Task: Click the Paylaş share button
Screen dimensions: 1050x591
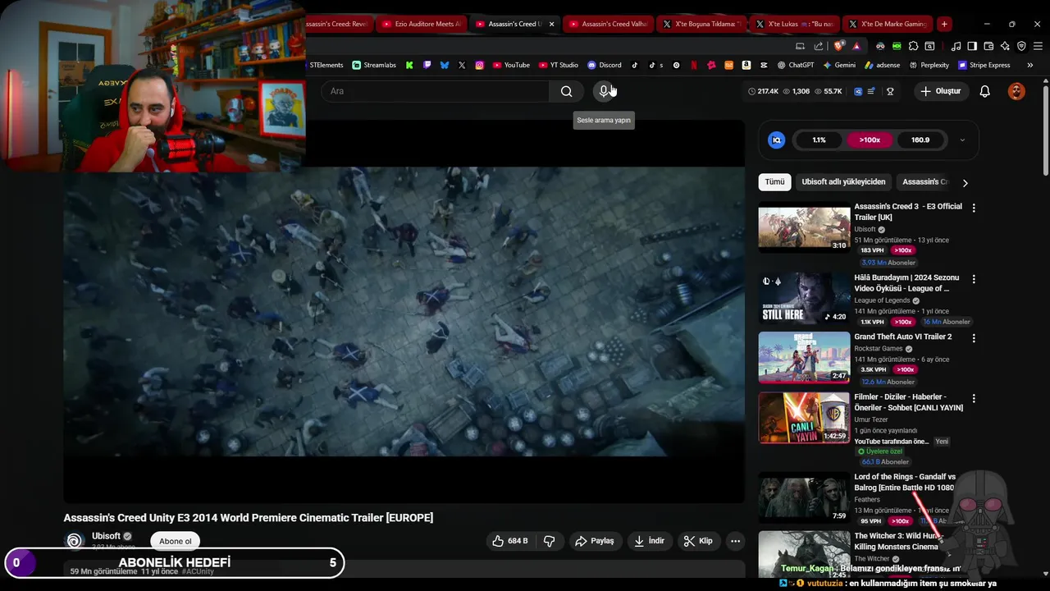Action: tap(594, 541)
